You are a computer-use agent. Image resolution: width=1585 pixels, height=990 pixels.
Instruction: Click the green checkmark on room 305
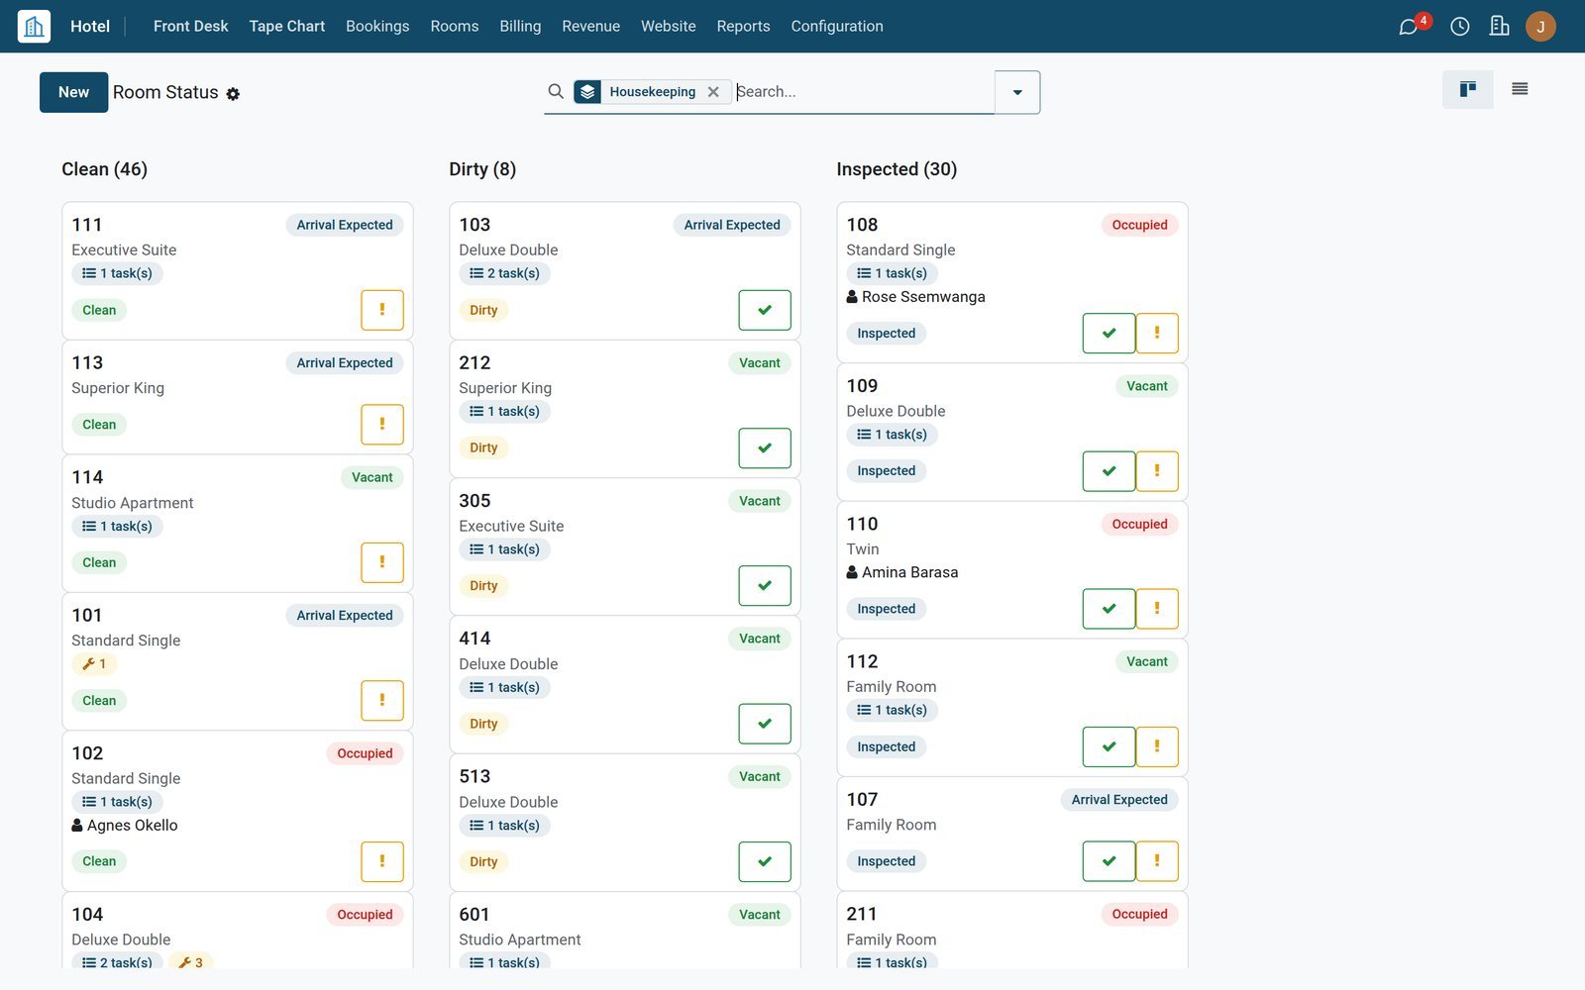click(765, 586)
